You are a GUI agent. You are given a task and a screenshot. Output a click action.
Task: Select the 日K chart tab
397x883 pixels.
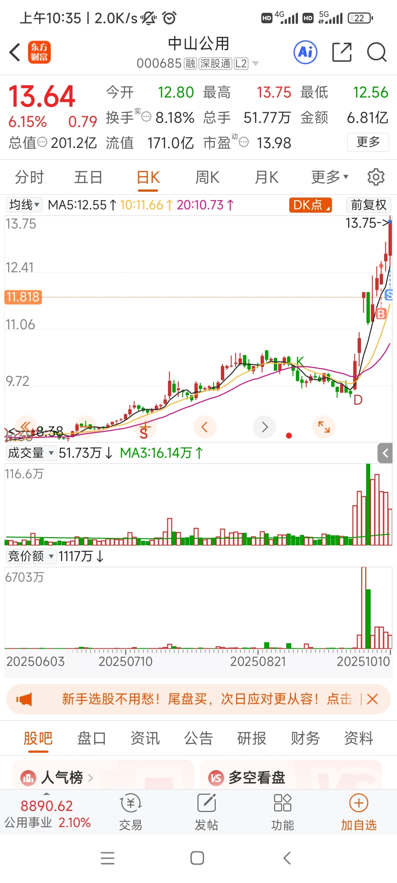click(148, 177)
